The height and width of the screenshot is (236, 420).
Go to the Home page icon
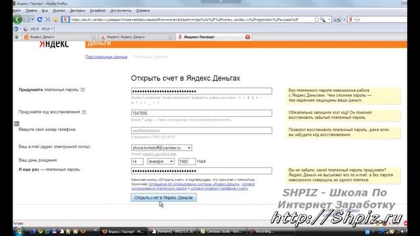coord(56,20)
